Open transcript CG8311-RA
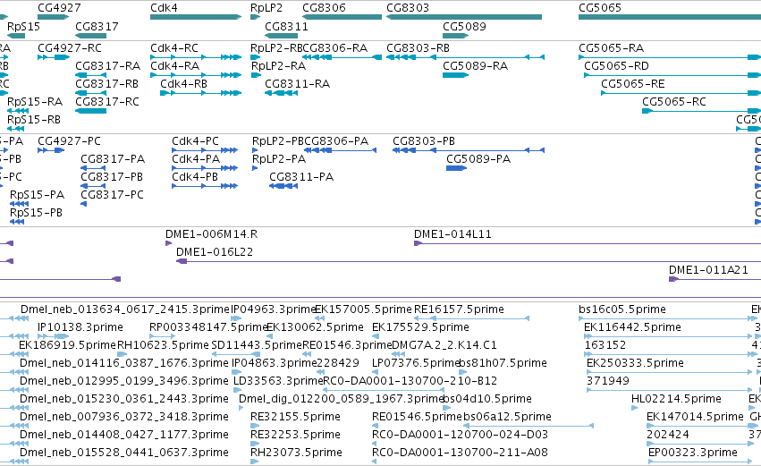 (x=298, y=84)
